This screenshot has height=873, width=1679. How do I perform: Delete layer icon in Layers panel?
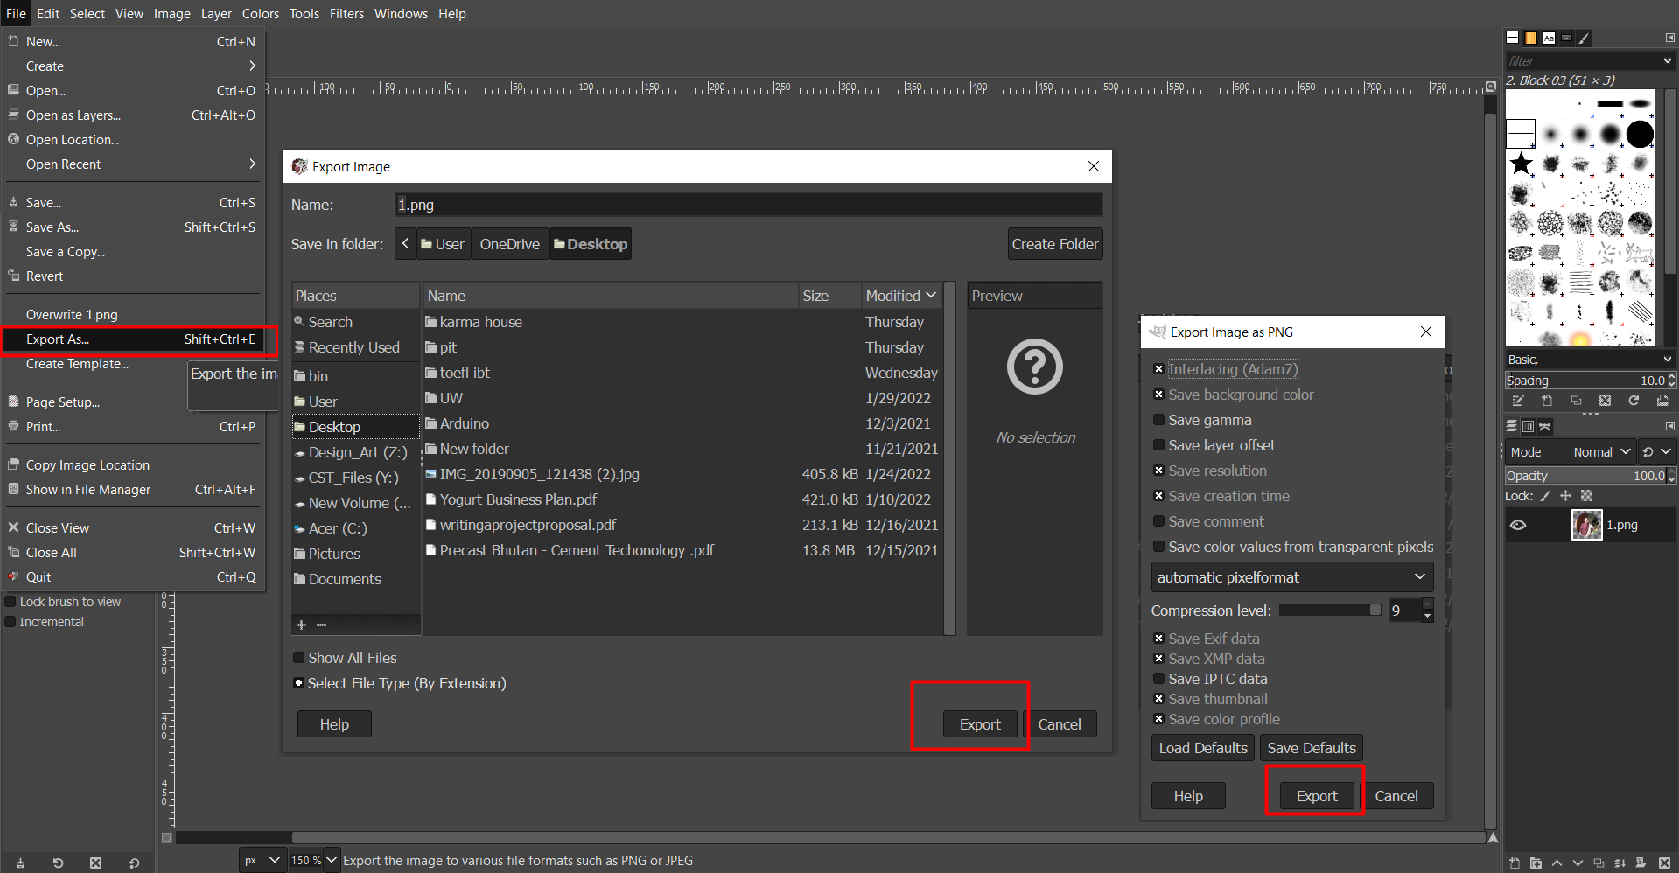(1664, 863)
